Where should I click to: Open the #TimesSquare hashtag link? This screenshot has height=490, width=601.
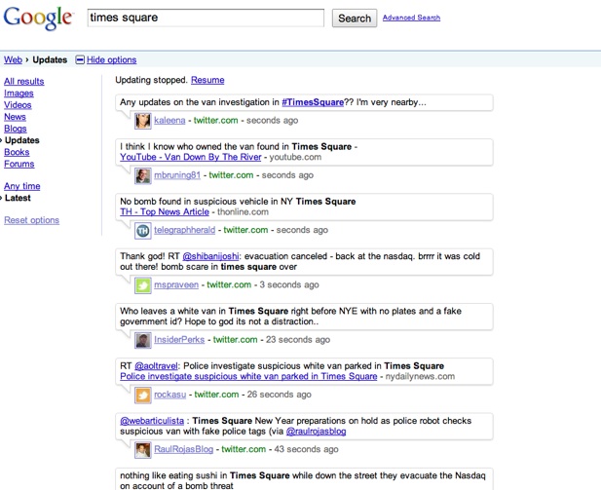click(x=313, y=102)
